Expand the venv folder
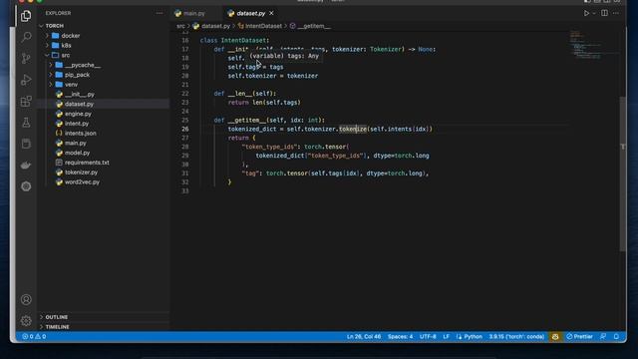 [x=71, y=85]
